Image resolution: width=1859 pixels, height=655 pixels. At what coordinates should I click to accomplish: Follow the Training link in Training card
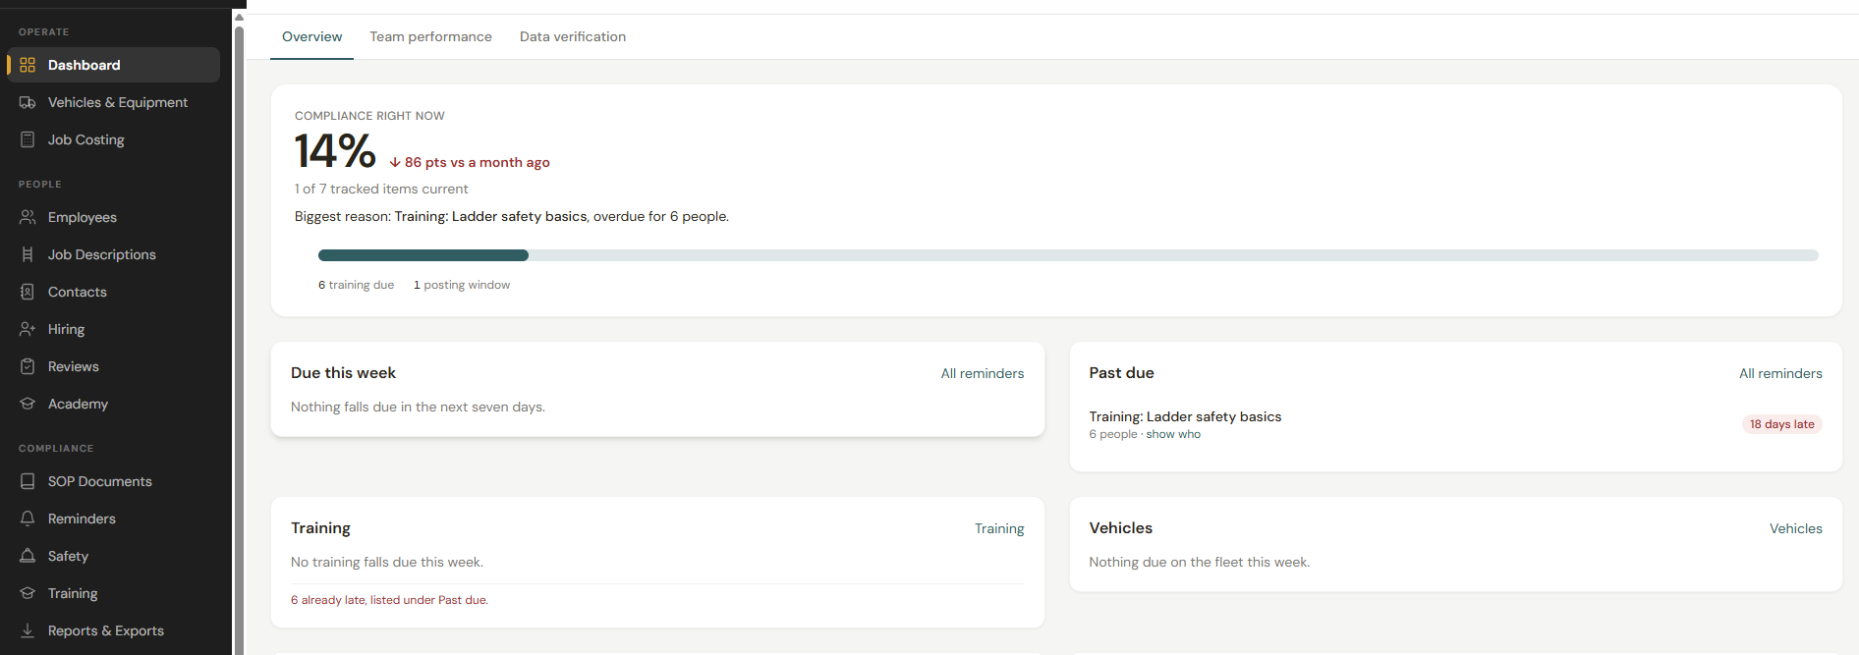(999, 528)
